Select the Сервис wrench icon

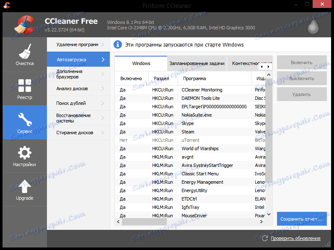[25, 119]
